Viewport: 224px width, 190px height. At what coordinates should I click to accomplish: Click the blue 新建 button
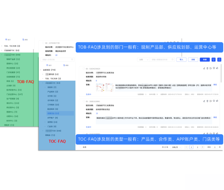pos(204,59)
